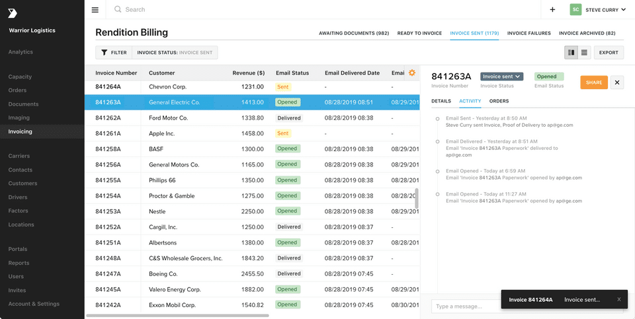This screenshot has height=319, width=635.
Task: Switch to split panel view icon
Action: (571, 52)
